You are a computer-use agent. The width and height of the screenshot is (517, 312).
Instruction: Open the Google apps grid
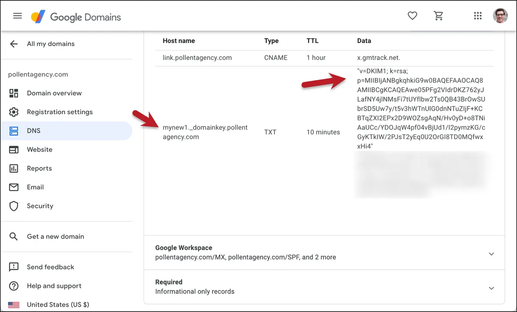(477, 16)
